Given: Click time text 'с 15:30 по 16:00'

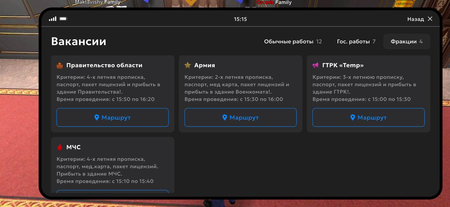Looking at the screenshot, I should (262, 99).
